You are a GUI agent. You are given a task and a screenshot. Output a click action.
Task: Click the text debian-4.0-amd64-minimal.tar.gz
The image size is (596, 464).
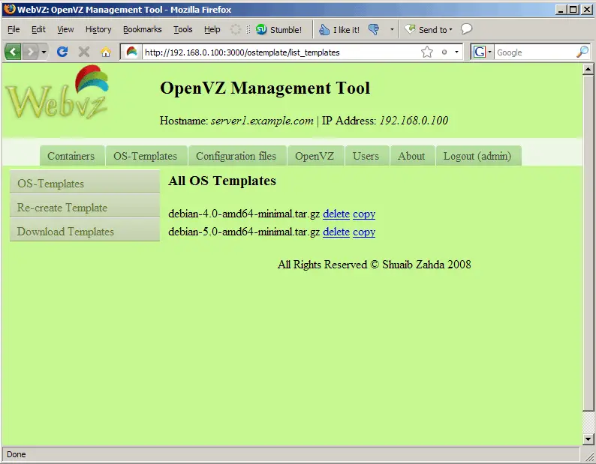click(244, 214)
